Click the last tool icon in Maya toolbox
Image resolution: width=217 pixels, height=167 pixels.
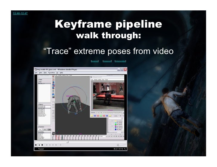53,97
